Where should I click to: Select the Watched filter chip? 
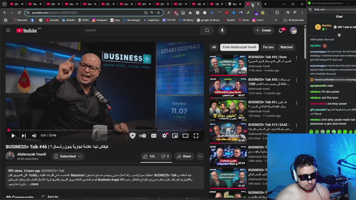pos(286,47)
